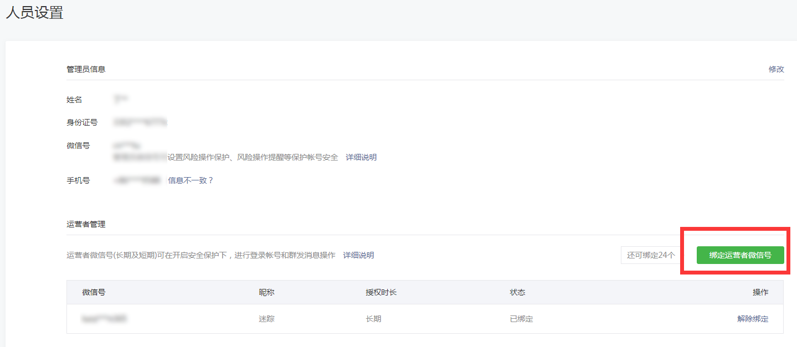Viewport: 797px width, 347px height.
Task: Click the 操作 column header
Action: [x=760, y=292]
